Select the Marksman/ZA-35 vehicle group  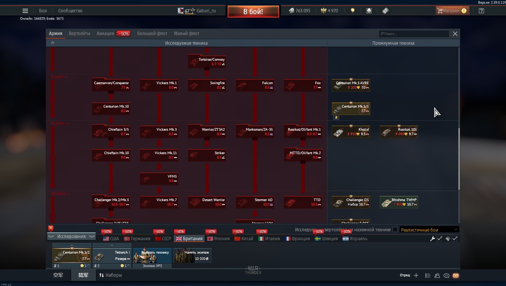pyautogui.click(x=255, y=131)
